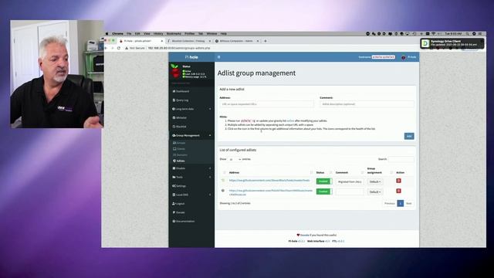Click the browser address bar URL

[x=179, y=48]
